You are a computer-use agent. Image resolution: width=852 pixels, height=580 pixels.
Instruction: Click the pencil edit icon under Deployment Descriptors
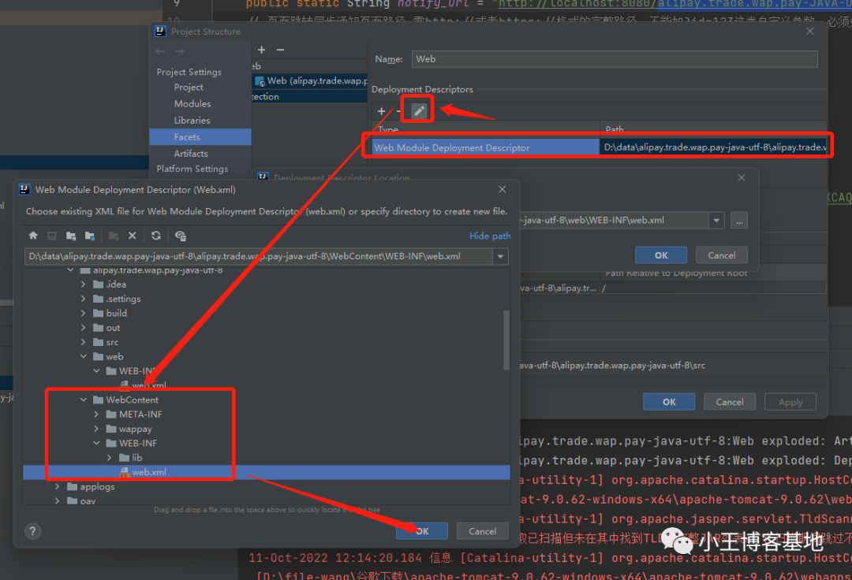(419, 112)
